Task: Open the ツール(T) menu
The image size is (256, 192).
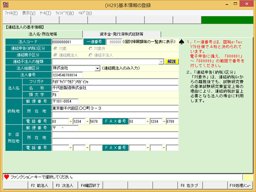Action: point(45,13)
